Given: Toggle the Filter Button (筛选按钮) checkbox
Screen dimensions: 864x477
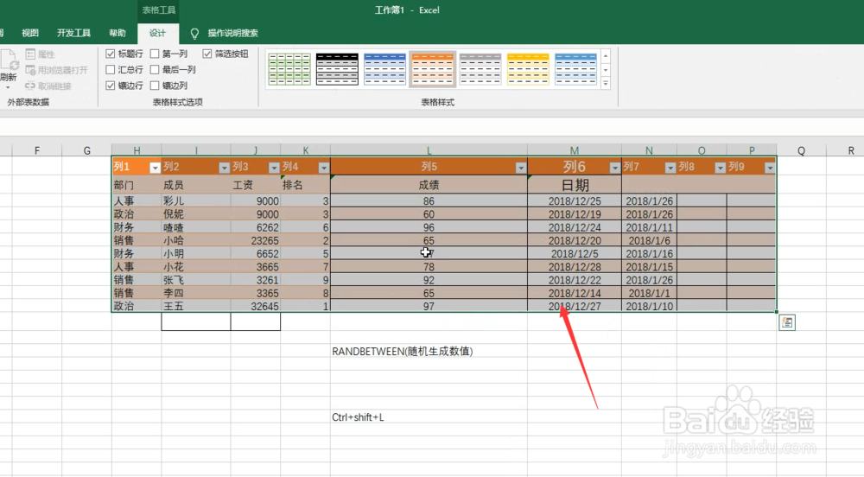Looking at the screenshot, I should [x=207, y=54].
